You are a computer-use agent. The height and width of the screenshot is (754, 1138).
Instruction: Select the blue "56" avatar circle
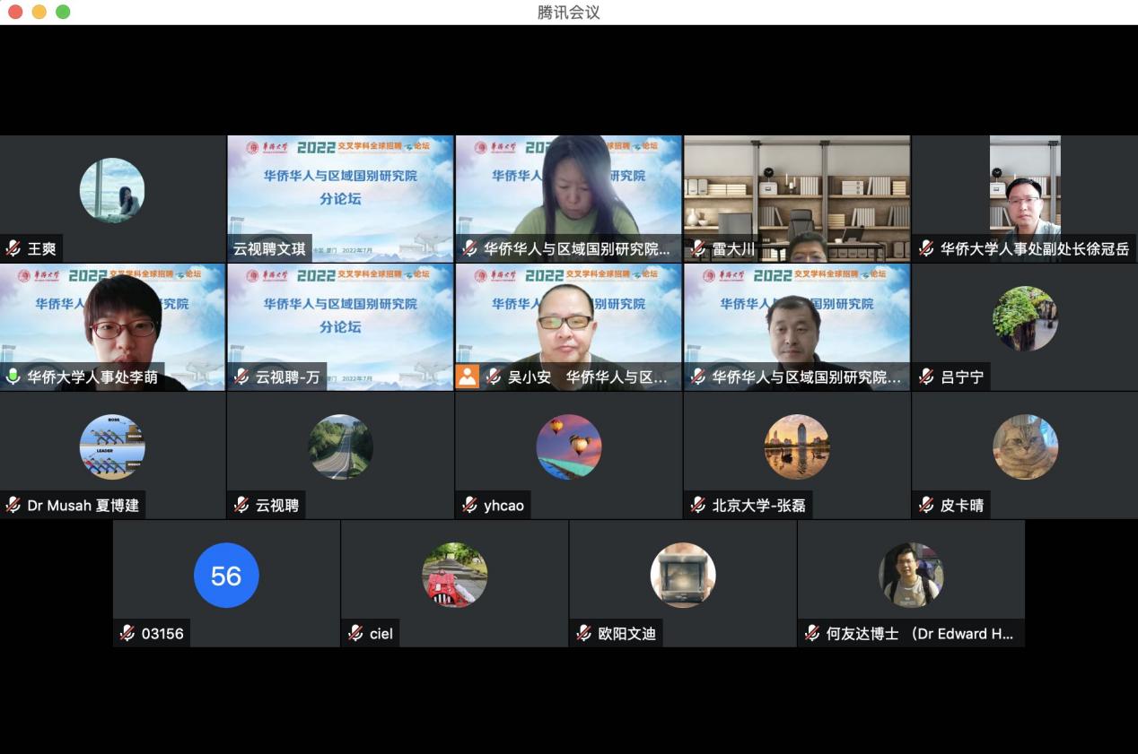pyautogui.click(x=226, y=575)
